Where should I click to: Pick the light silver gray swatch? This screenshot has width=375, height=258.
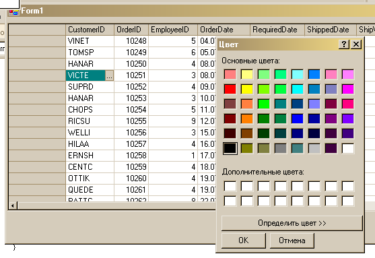314,148
